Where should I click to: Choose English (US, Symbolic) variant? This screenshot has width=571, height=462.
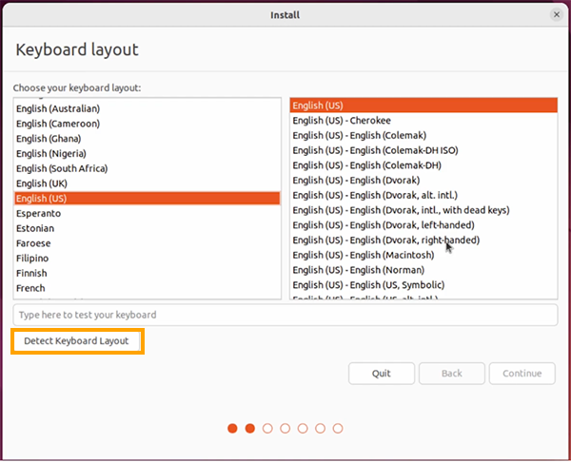pyautogui.click(x=368, y=285)
